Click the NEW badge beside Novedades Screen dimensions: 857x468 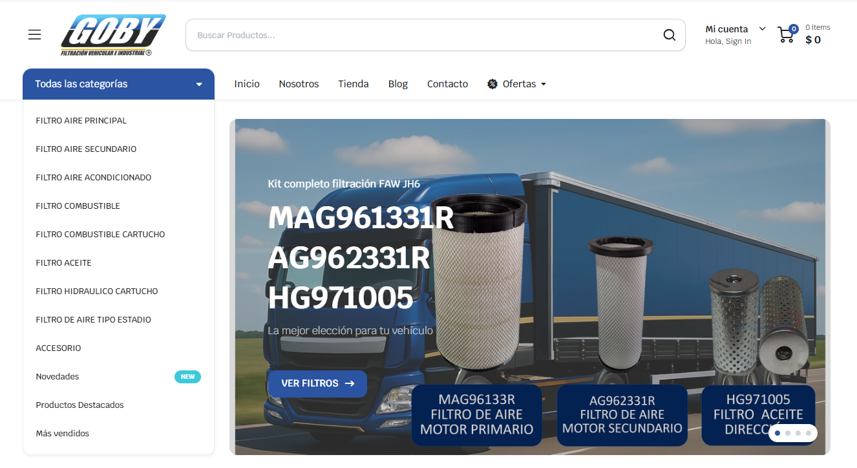click(187, 377)
